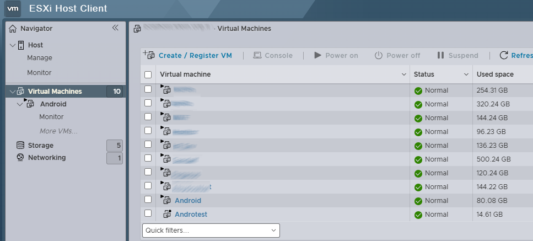Click the 14.61 GB used space cell
This screenshot has height=241, width=533.
click(489, 215)
